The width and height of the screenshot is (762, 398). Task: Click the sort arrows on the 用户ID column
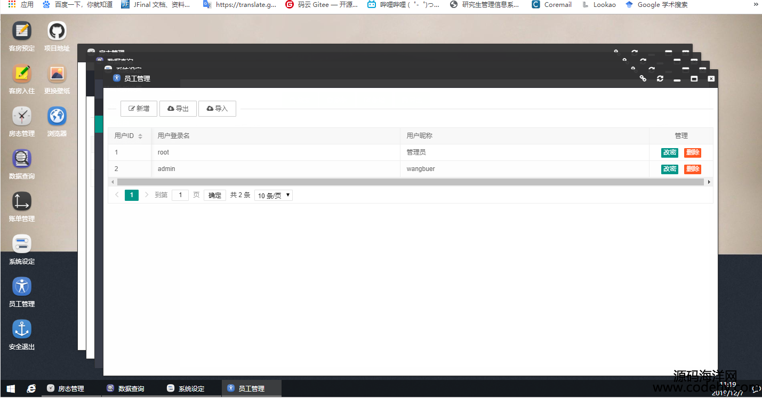[140, 136]
